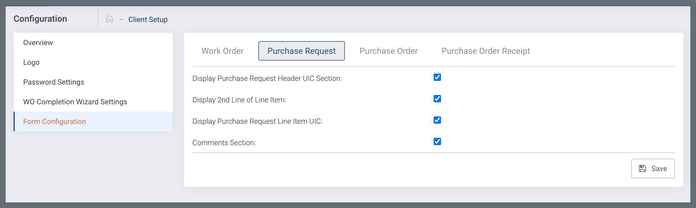Open the Purchase Order tab
The width and height of the screenshot is (696, 208).
[x=388, y=51]
